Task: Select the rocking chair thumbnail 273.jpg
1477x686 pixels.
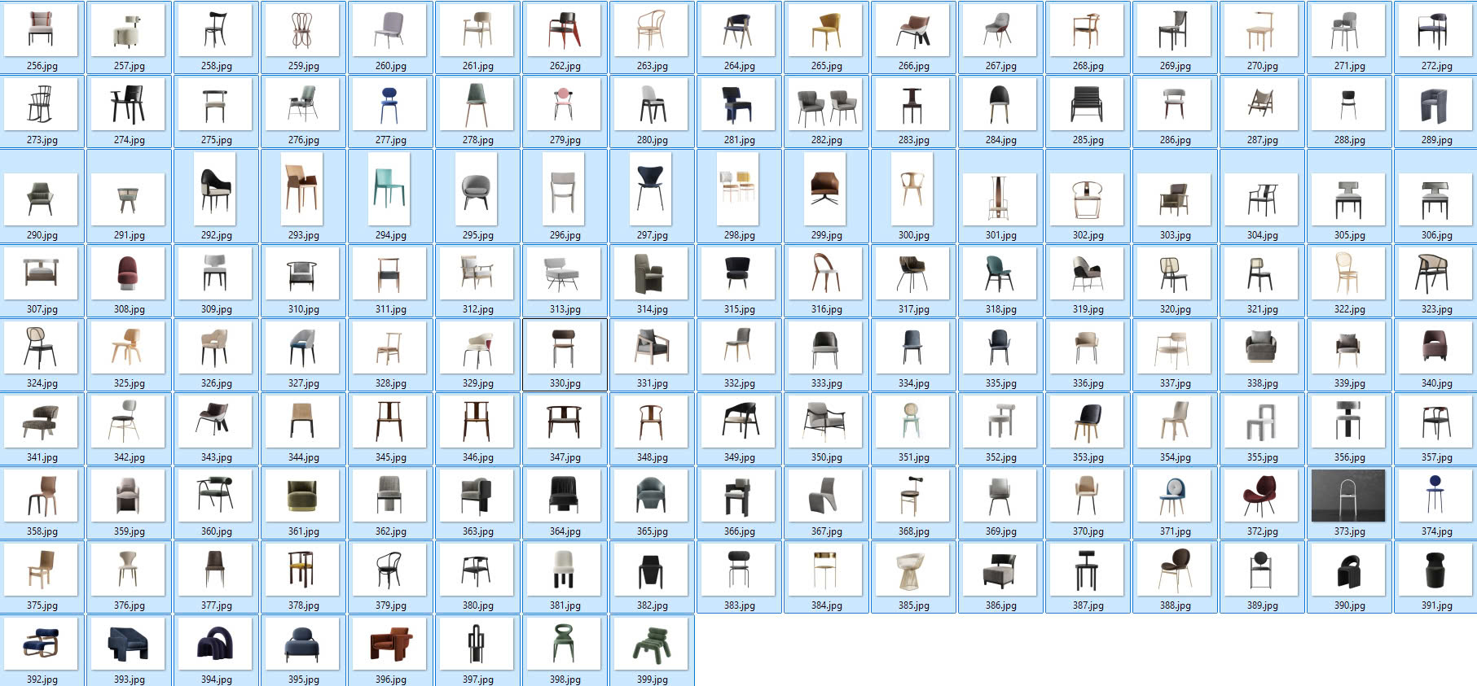Action: [41, 103]
